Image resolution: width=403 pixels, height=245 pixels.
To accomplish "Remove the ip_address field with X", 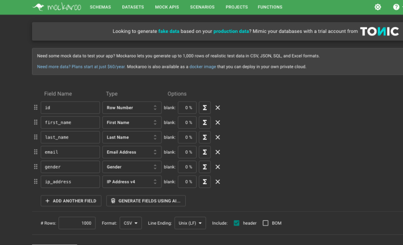I will coord(218,182).
